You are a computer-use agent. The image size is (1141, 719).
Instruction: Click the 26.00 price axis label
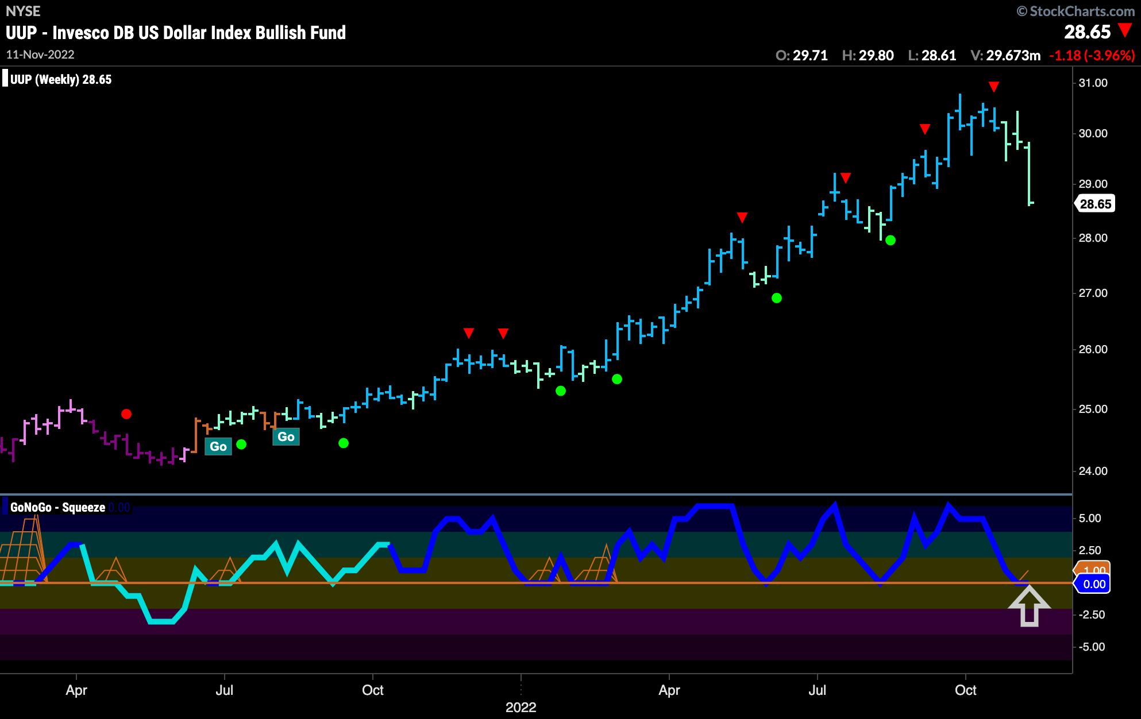[x=1093, y=349]
